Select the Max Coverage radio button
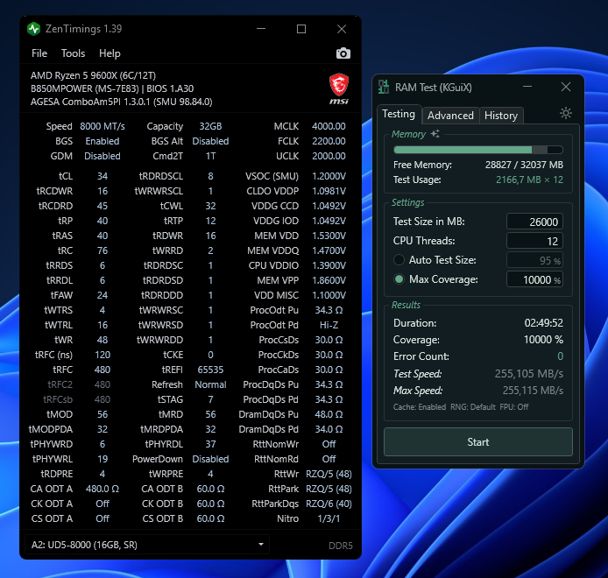Screen dimensions: 608x578 [x=399, y=279]
